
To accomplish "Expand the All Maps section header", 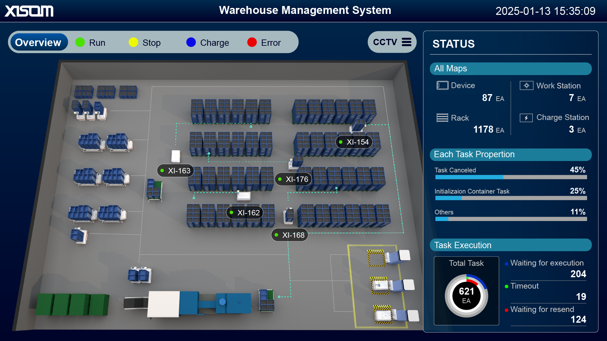I will point(510,69).
